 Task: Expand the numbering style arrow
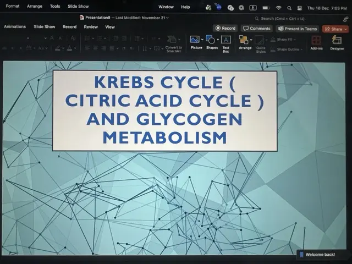point(105,38)
